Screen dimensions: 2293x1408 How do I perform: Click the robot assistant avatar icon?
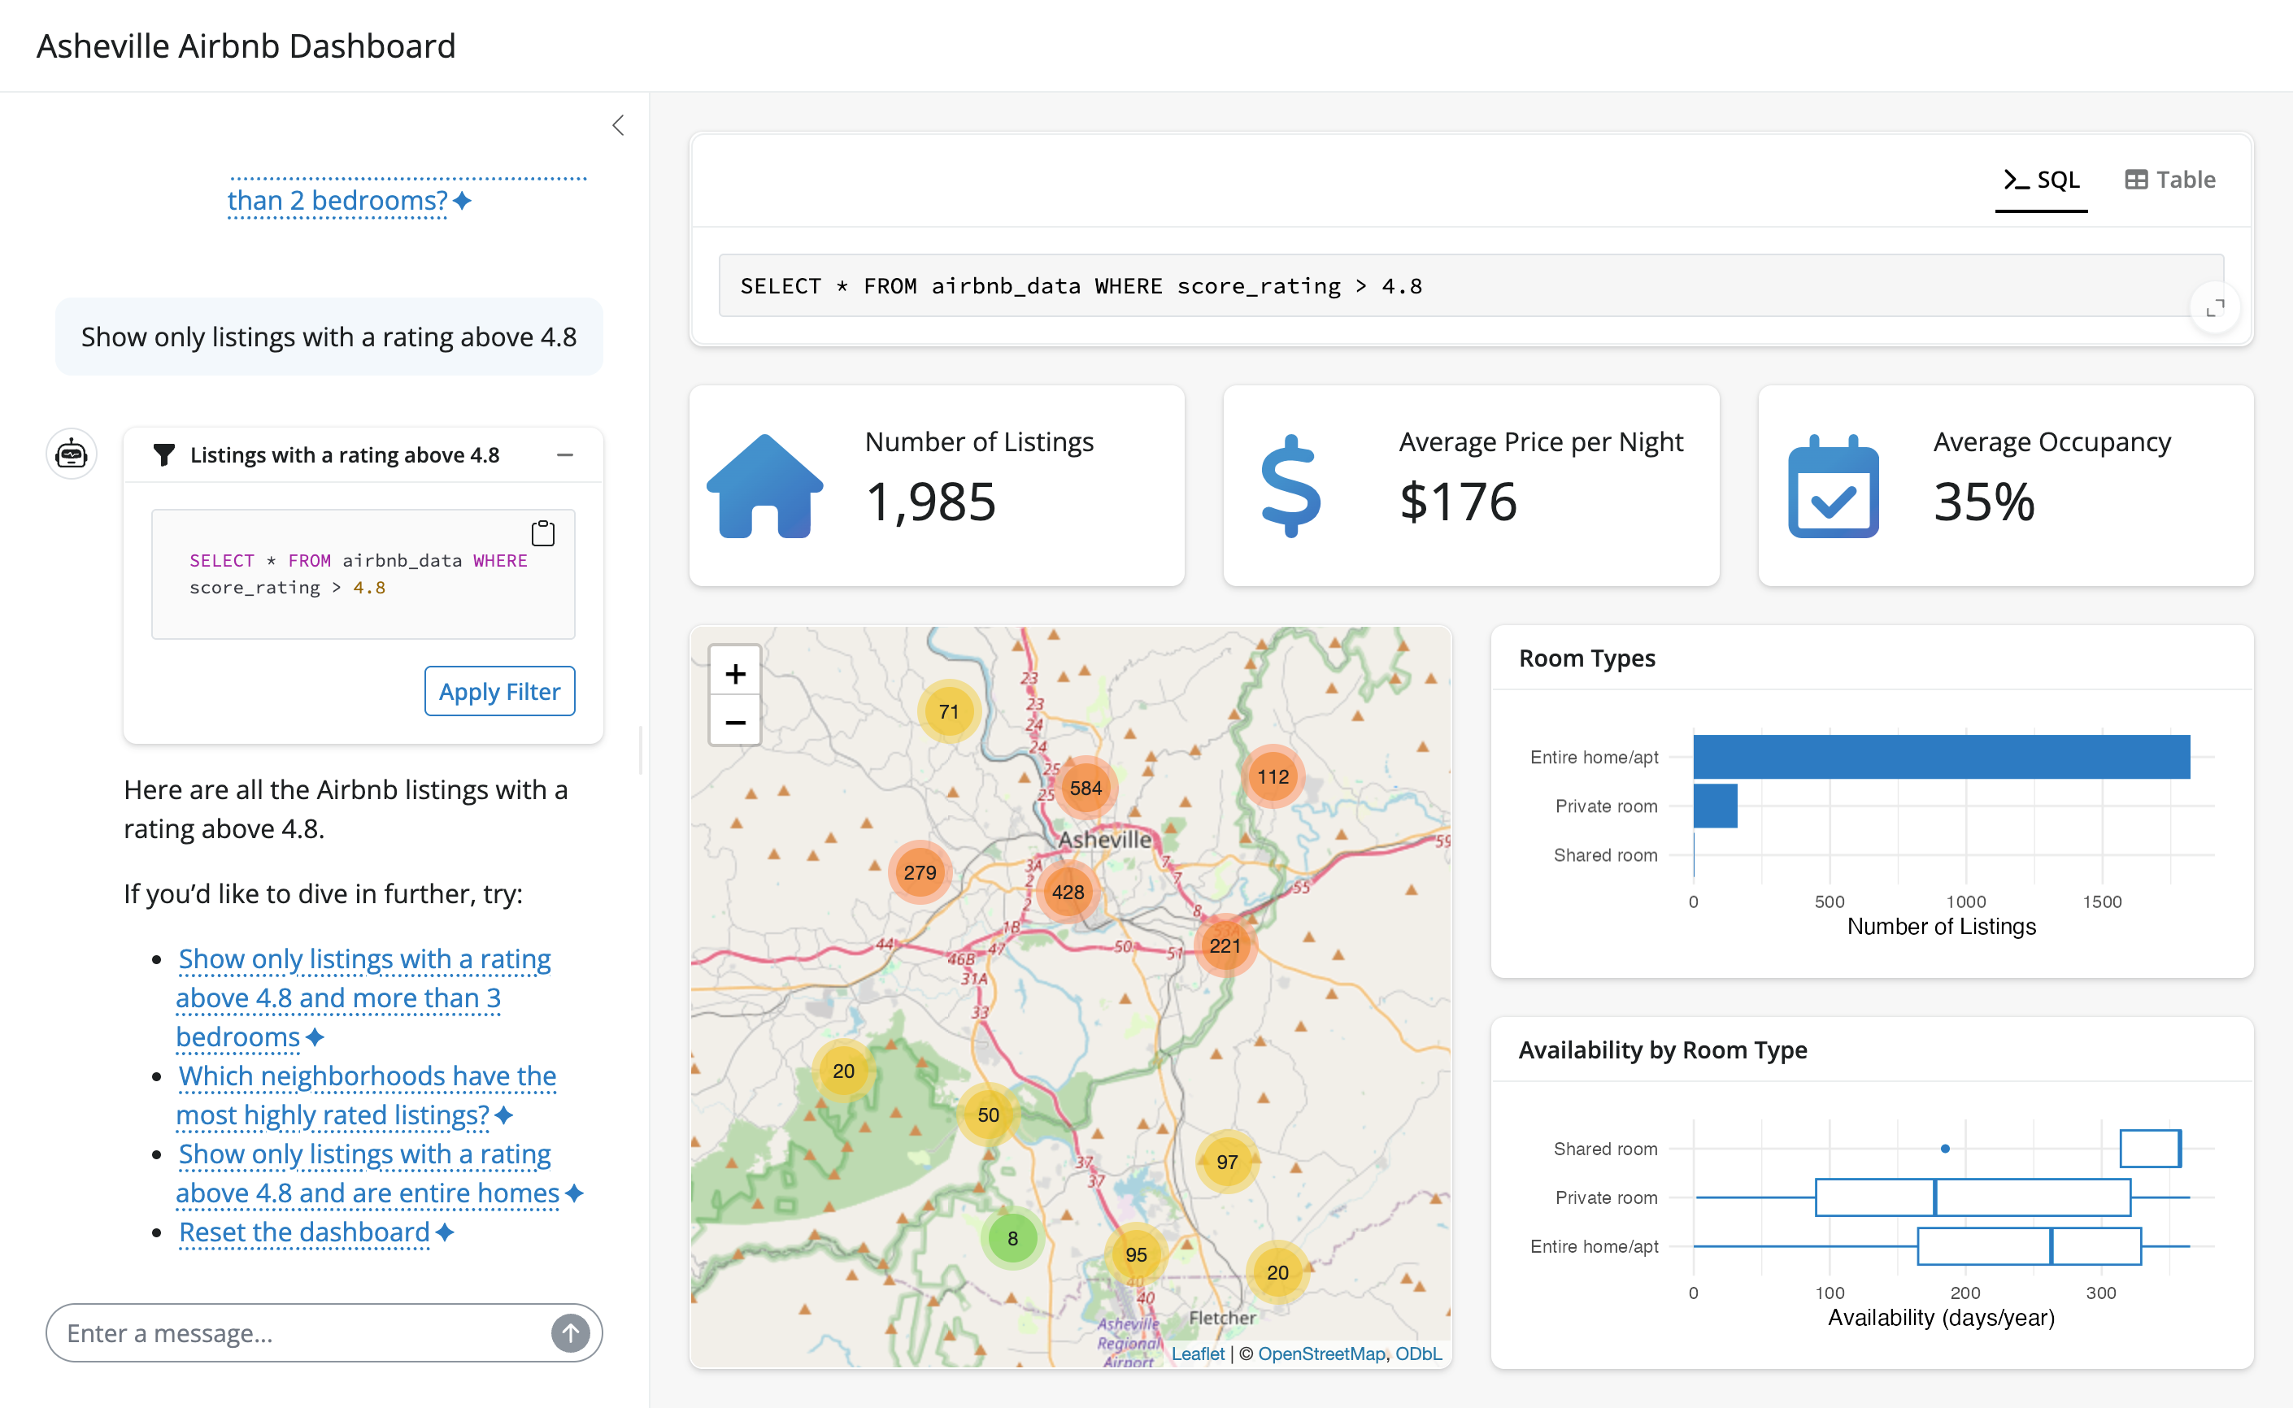click(x=71, y=454)
